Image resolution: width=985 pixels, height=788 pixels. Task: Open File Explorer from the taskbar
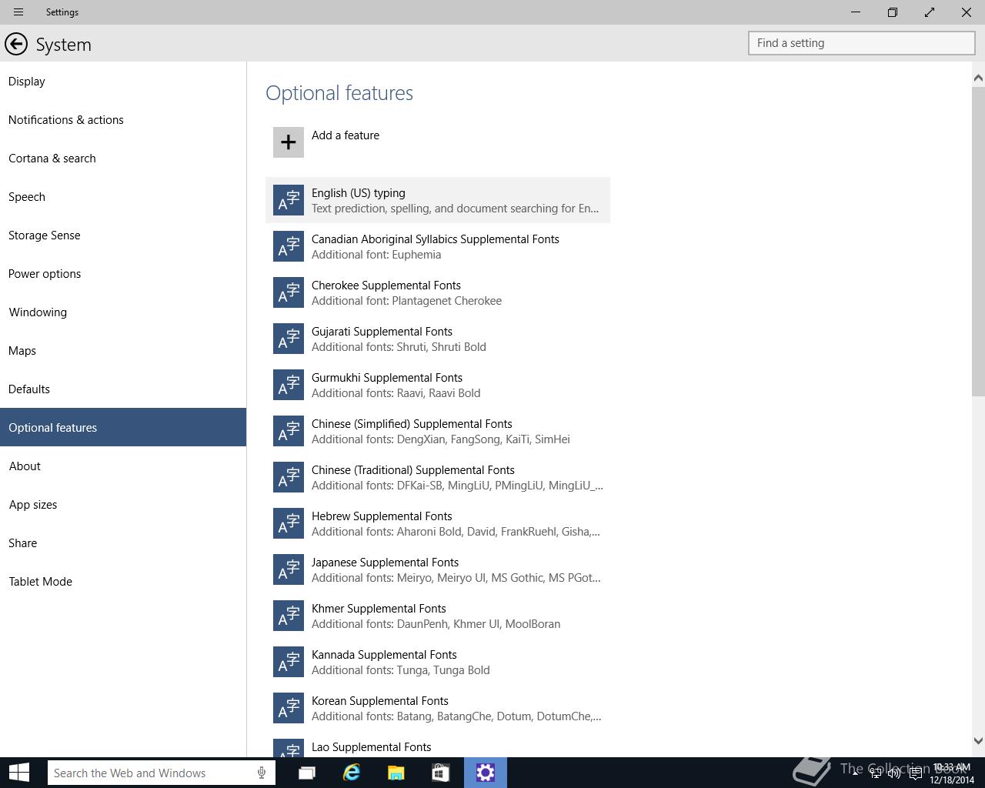[x=396, y=773]
